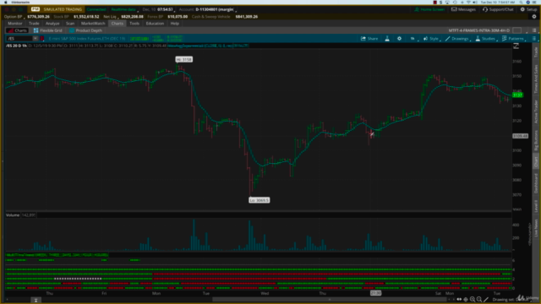
Task: Switch to the Trade tab
Action: tap(34, 24)
